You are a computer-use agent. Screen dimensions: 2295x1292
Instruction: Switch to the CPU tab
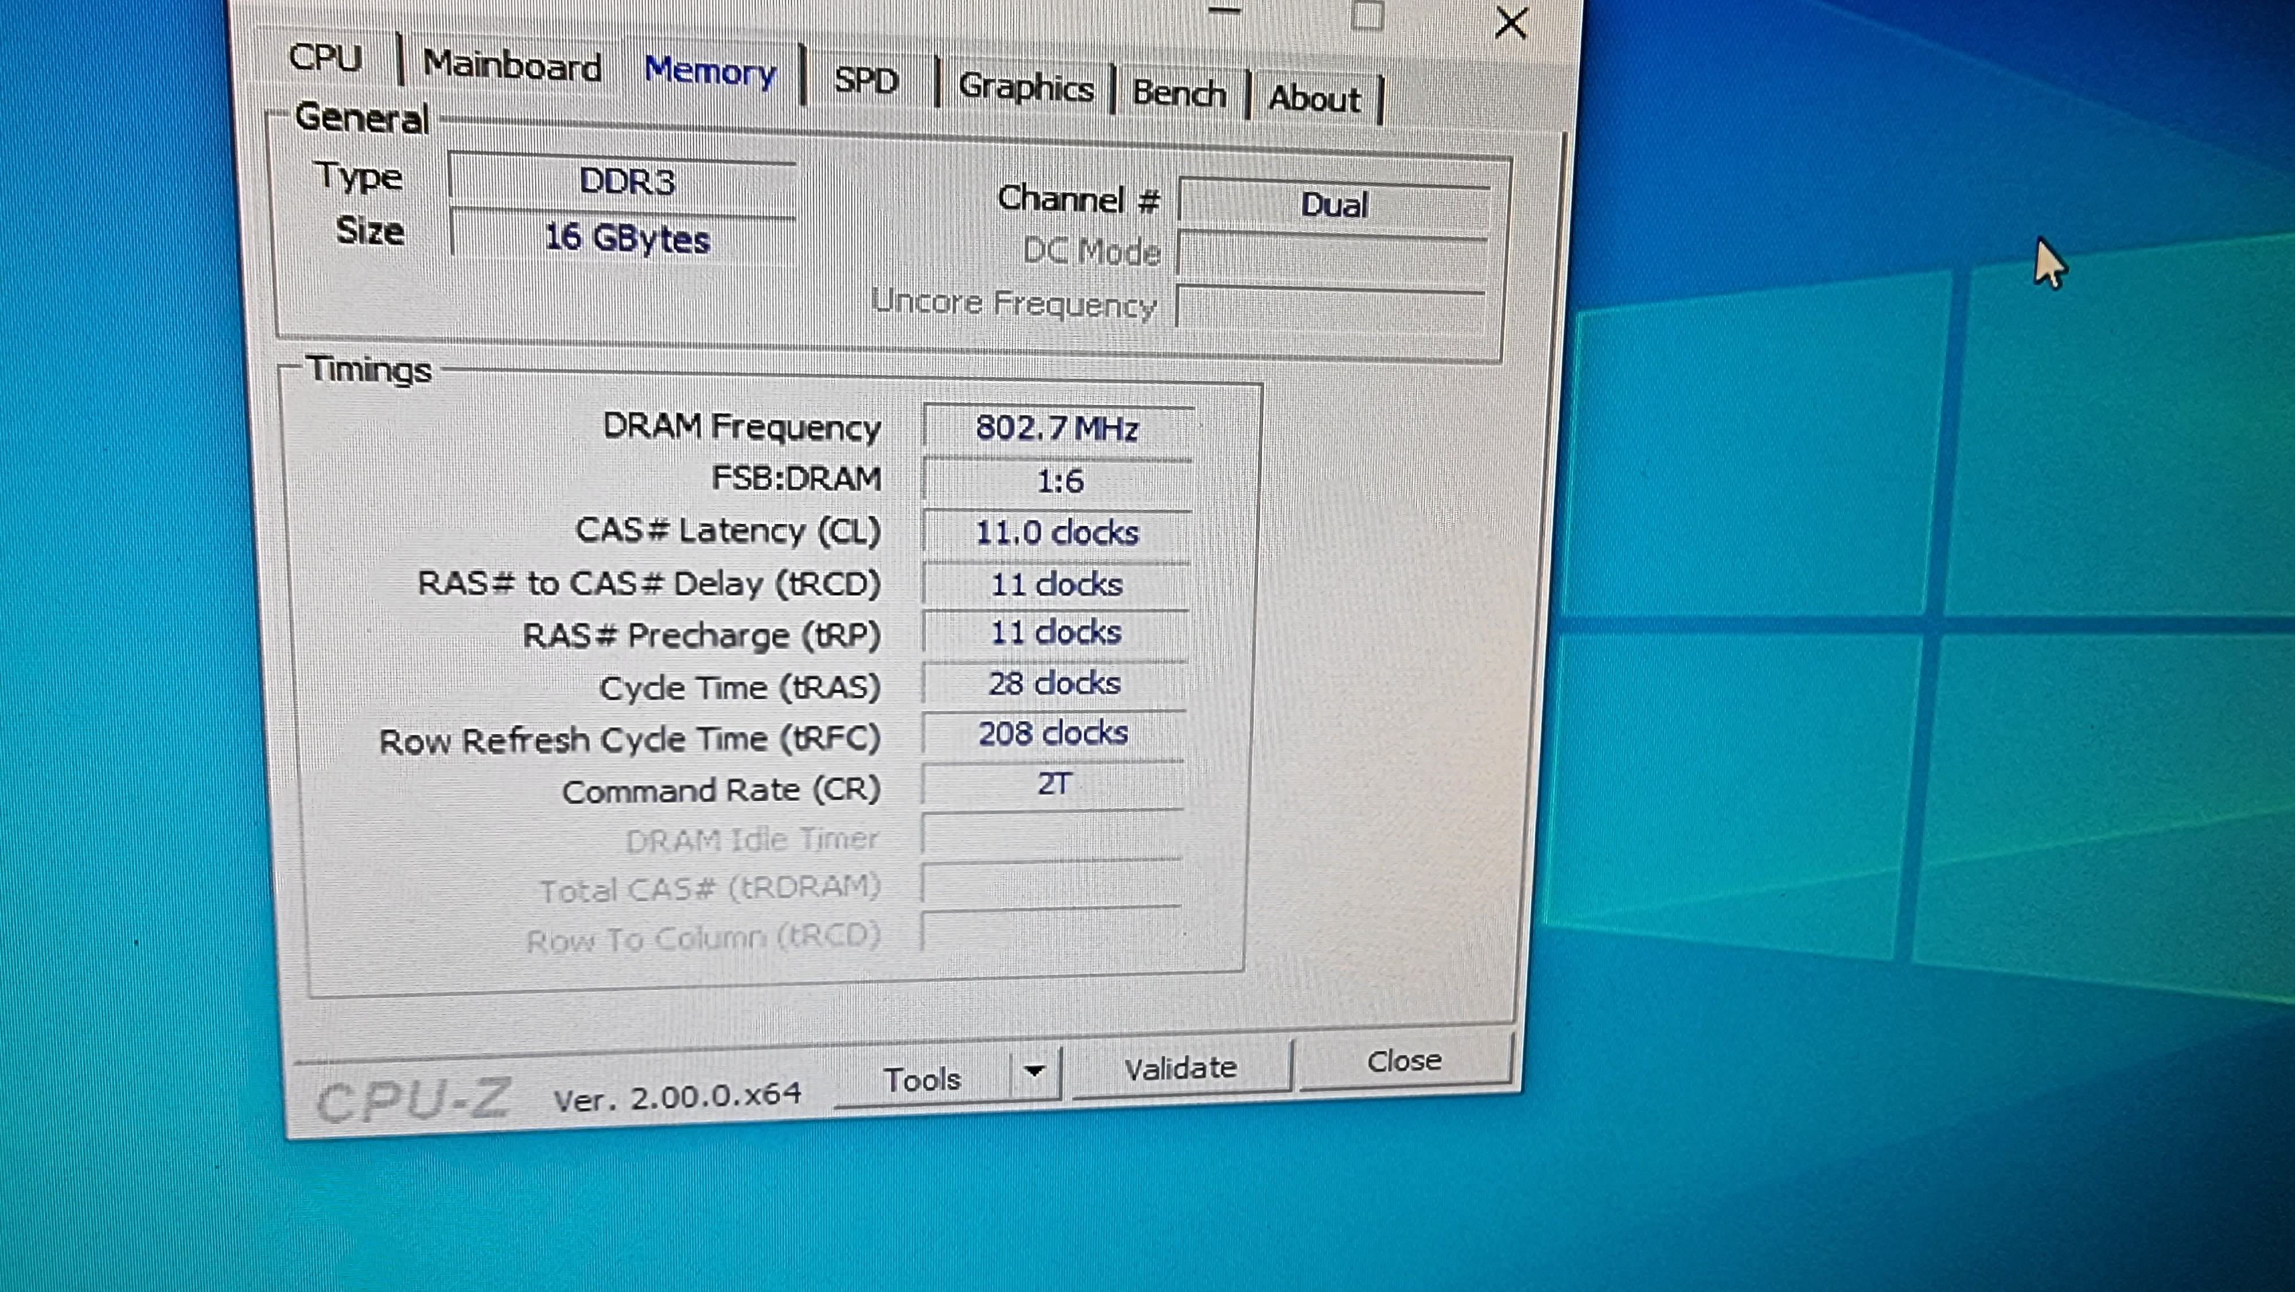pos(326,58)
